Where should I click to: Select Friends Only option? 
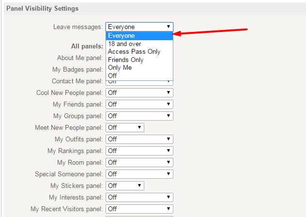click(139, 60)
